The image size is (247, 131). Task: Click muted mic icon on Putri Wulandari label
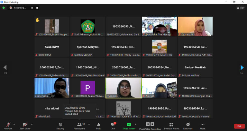pos(144,116)
